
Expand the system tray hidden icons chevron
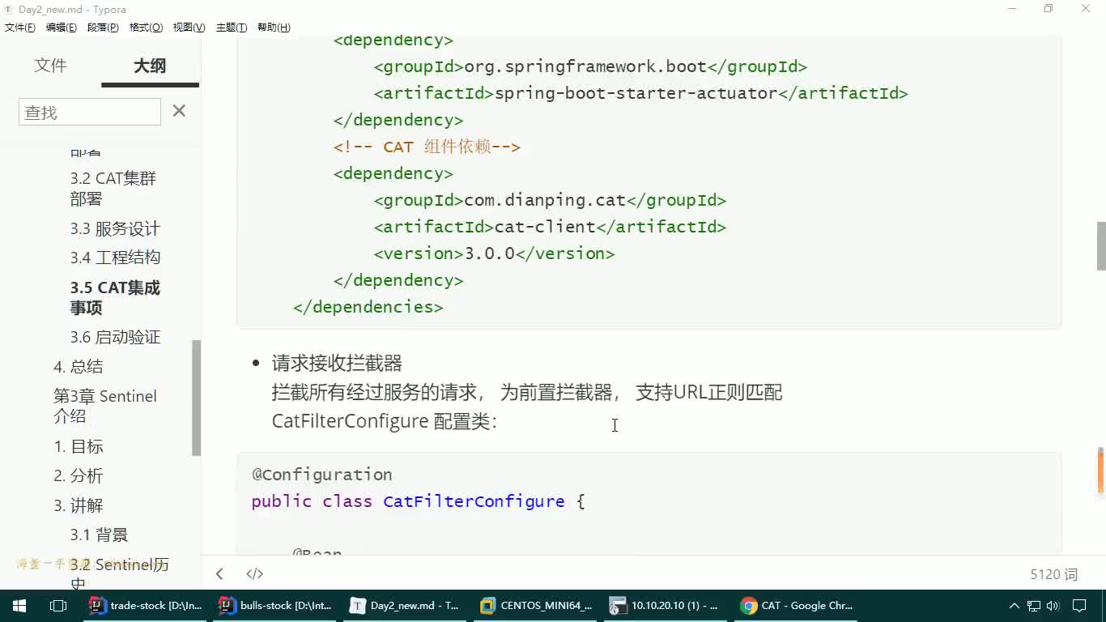(1014, 606)
